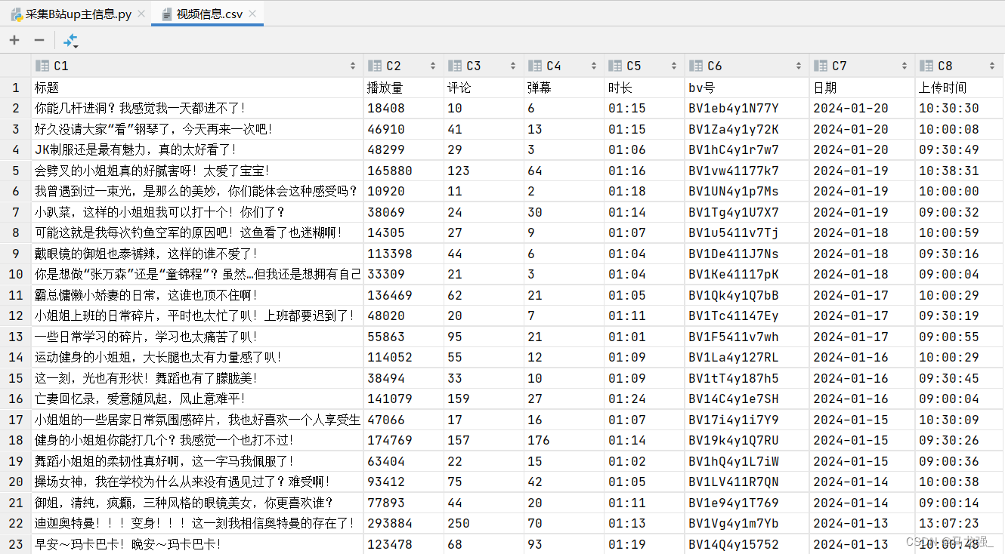Select the bv cell 'BV1UN4y1p7Ms'
This screenshot has width=1005, height=554.
point(747,191)
